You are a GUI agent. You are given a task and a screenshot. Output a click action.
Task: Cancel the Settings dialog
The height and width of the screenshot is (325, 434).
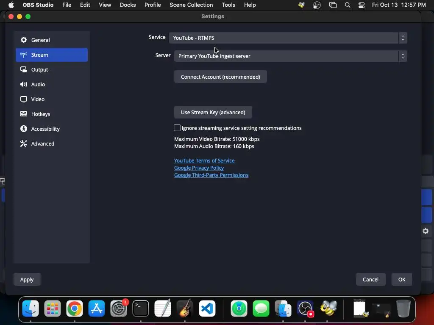pyautogui.click(x=370, y=280)
